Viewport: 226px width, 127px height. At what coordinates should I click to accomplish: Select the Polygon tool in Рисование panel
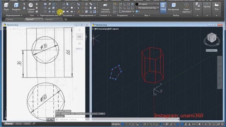pyautogui.click(x=64, y=12)
